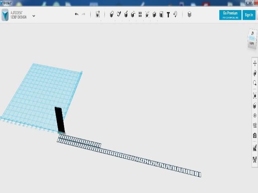
Task: Open the Sketch menu in toolbar
Action: [x=119, y=14]
